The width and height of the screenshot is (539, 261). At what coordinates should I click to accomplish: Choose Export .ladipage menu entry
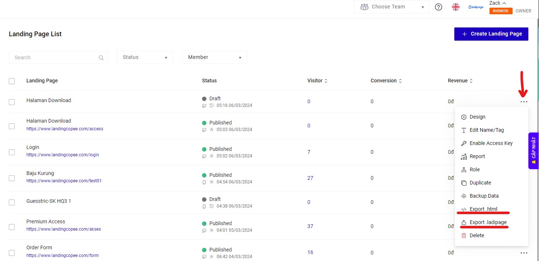click(491, 223)
